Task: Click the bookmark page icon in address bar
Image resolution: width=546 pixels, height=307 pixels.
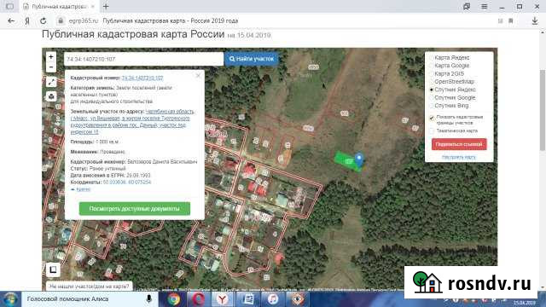Action: click(511, 20)
